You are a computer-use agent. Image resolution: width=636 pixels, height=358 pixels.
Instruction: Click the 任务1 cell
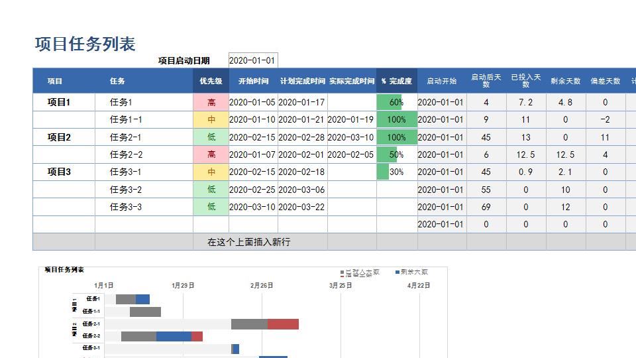coord(144,102)
